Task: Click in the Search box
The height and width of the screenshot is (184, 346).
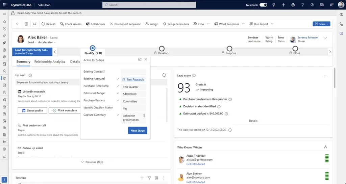Action: [x=149, y=5]
